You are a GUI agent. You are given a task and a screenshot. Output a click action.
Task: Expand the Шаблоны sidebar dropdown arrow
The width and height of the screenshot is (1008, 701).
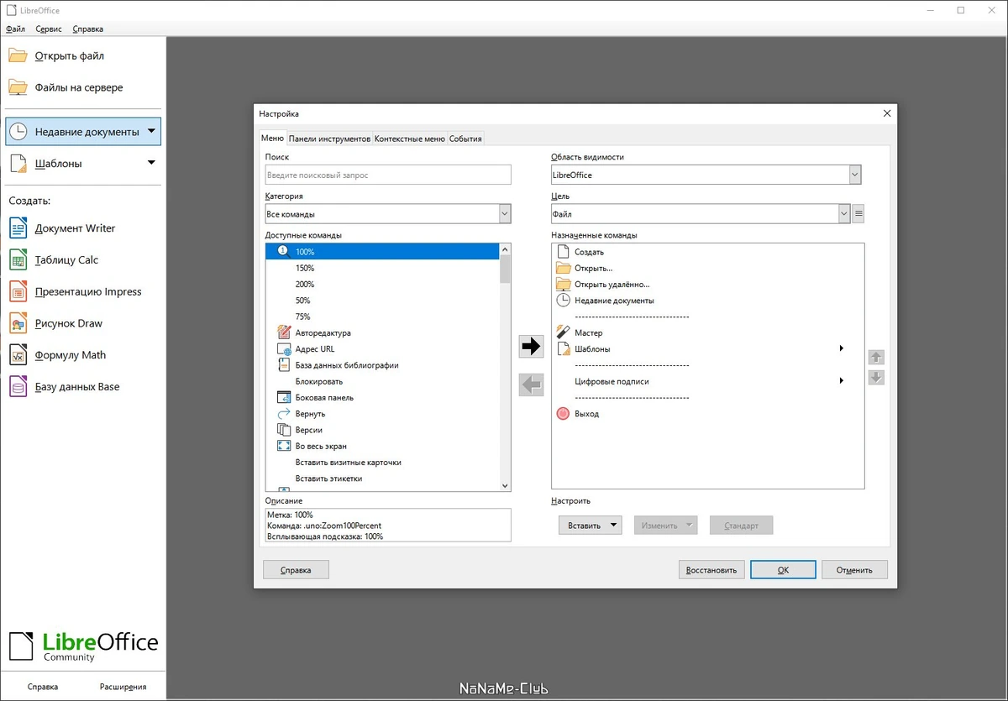(151, 163)
